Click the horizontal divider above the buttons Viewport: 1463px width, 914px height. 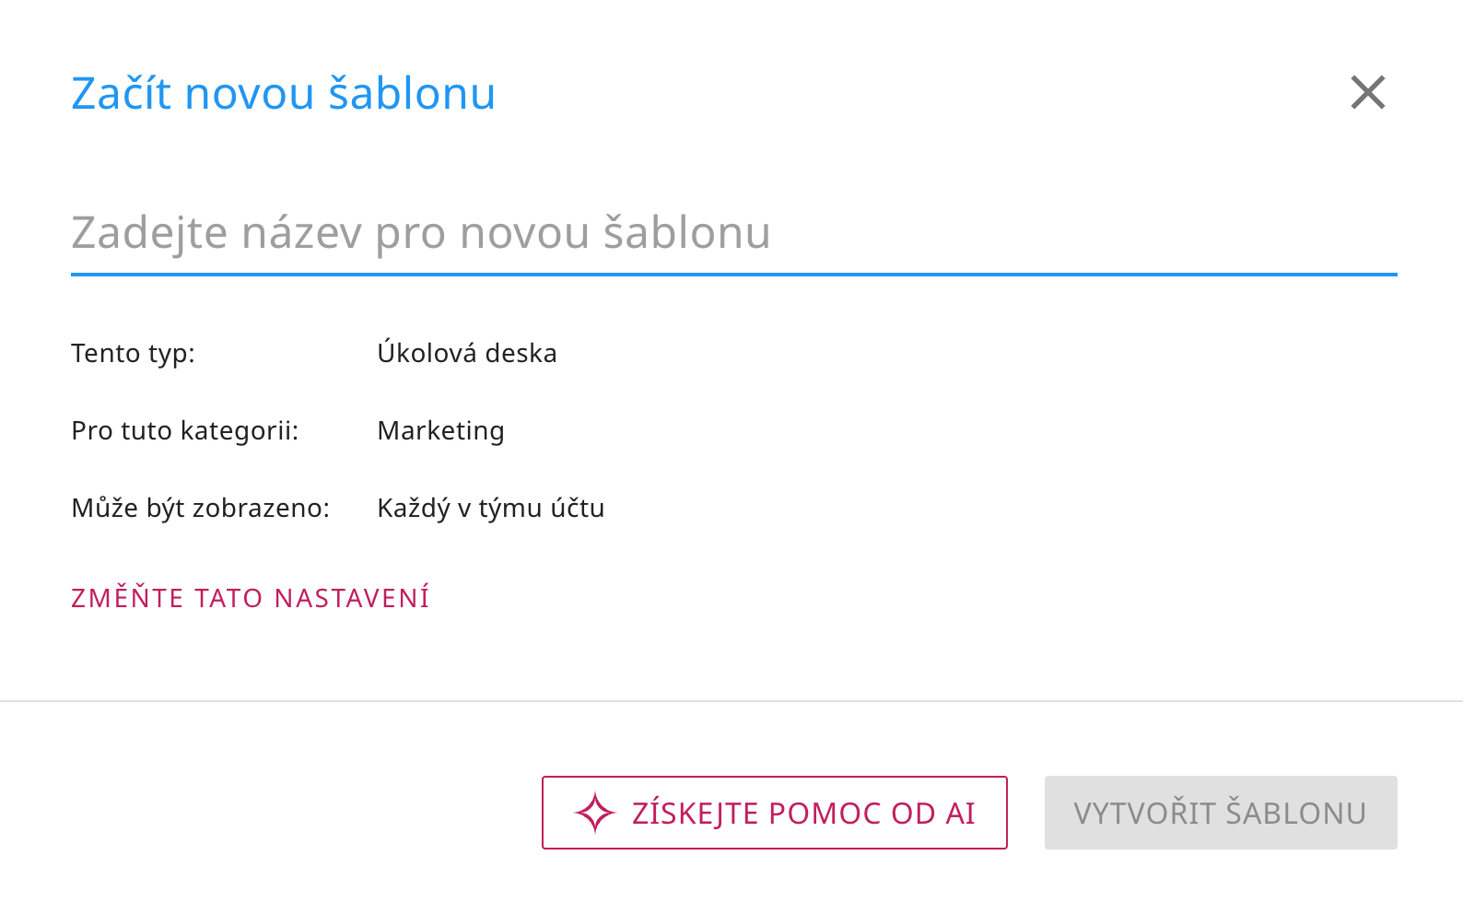click(x=731, y=701)
